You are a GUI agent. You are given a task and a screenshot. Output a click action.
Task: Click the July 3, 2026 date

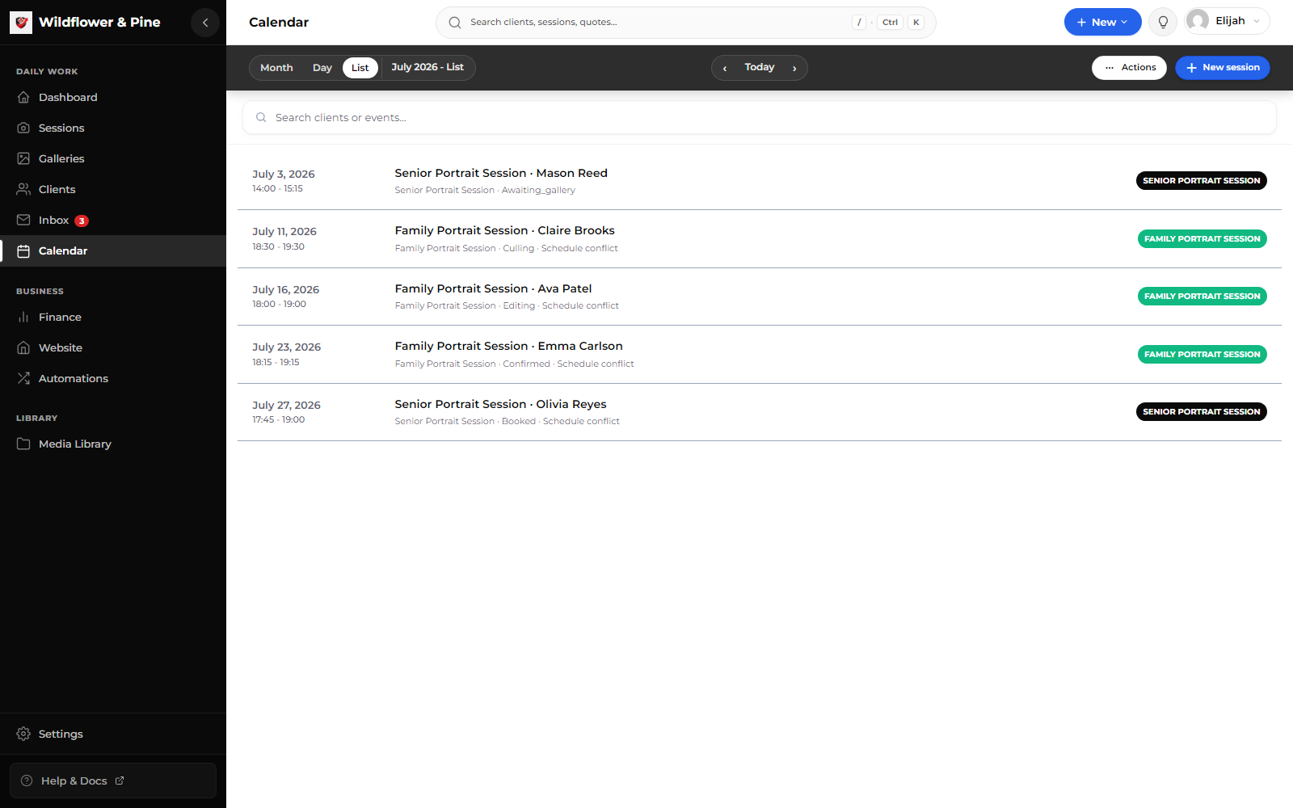[284, 174]
